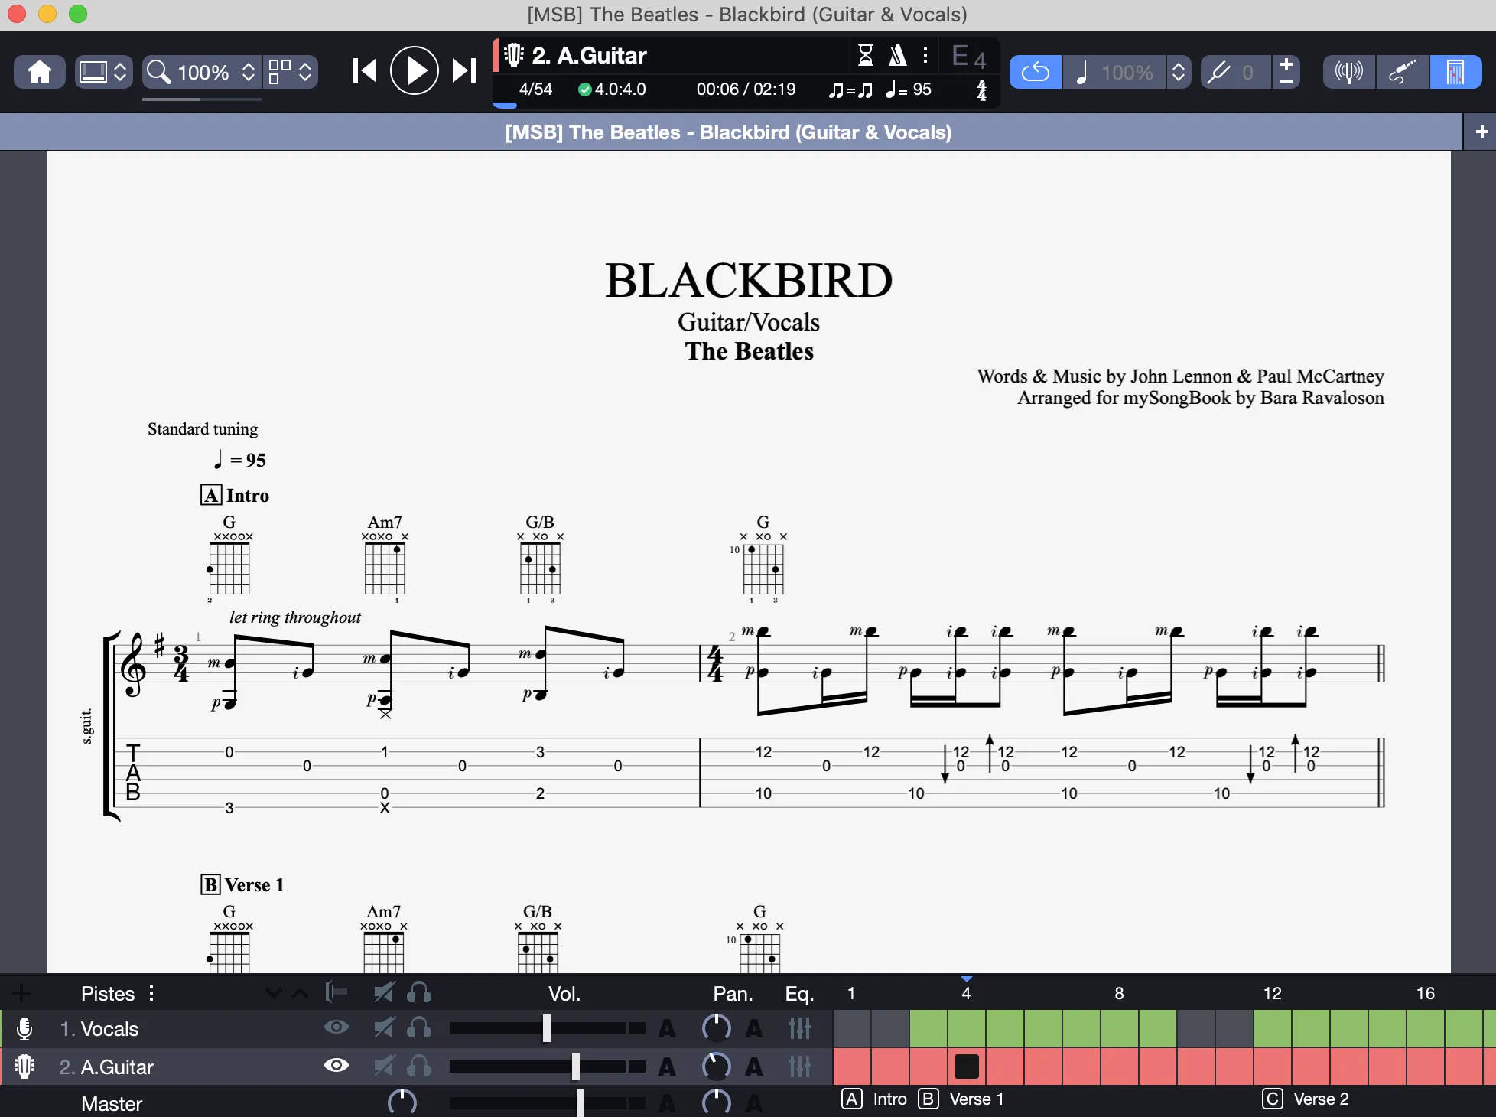1496x1117 pixels.
Task: Mute the Vocals track
Action: coord(384,1028)
